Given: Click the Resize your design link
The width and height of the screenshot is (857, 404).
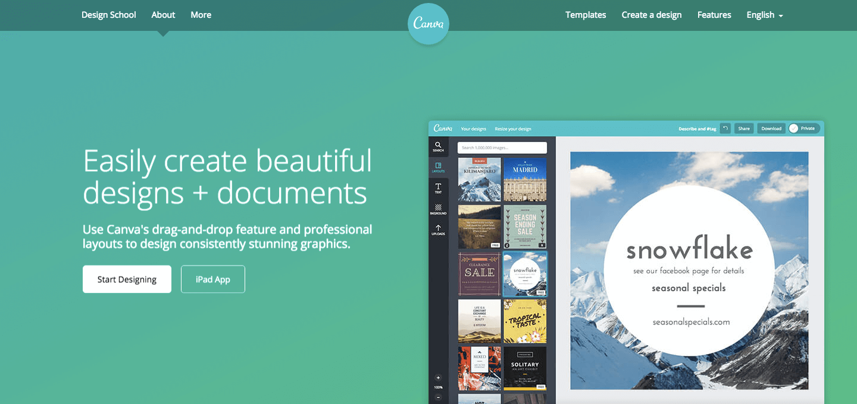Looking at the screenshot, I should tap(513, 129).
